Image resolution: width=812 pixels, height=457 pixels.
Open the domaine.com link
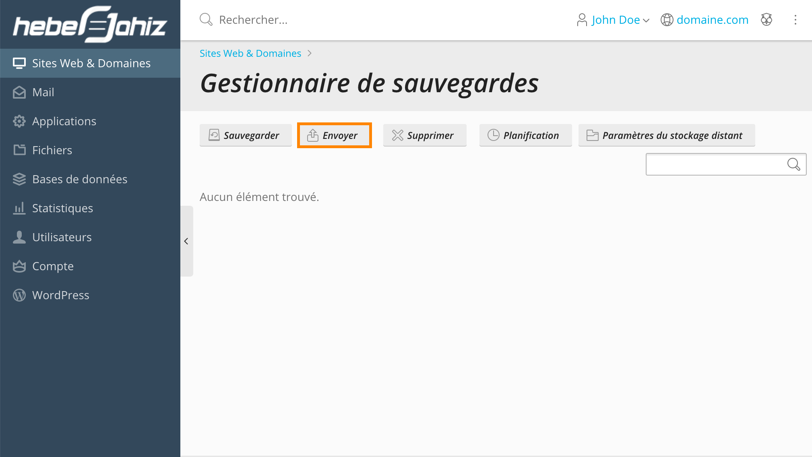713,20
